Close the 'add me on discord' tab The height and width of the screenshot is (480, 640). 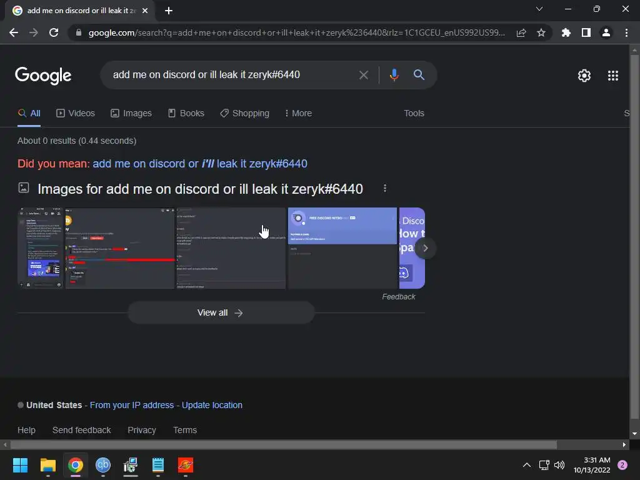[145, 11]
